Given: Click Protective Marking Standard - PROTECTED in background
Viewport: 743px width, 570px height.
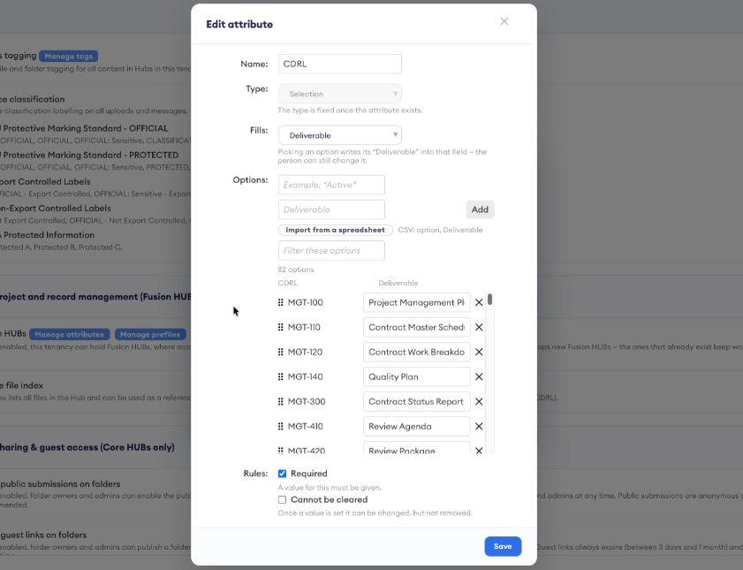Looking at the screenshot, I should coord(89,155).
